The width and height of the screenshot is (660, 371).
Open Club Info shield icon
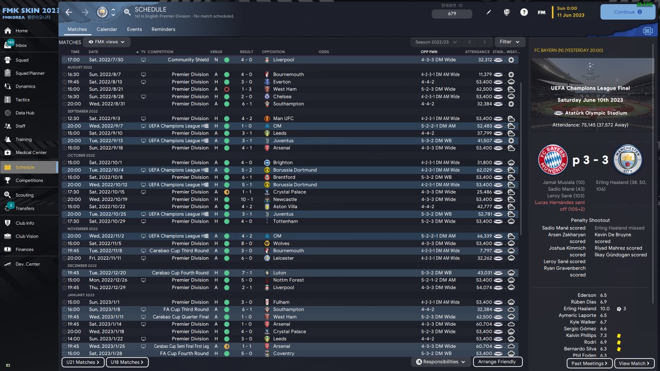coord(8,223)
